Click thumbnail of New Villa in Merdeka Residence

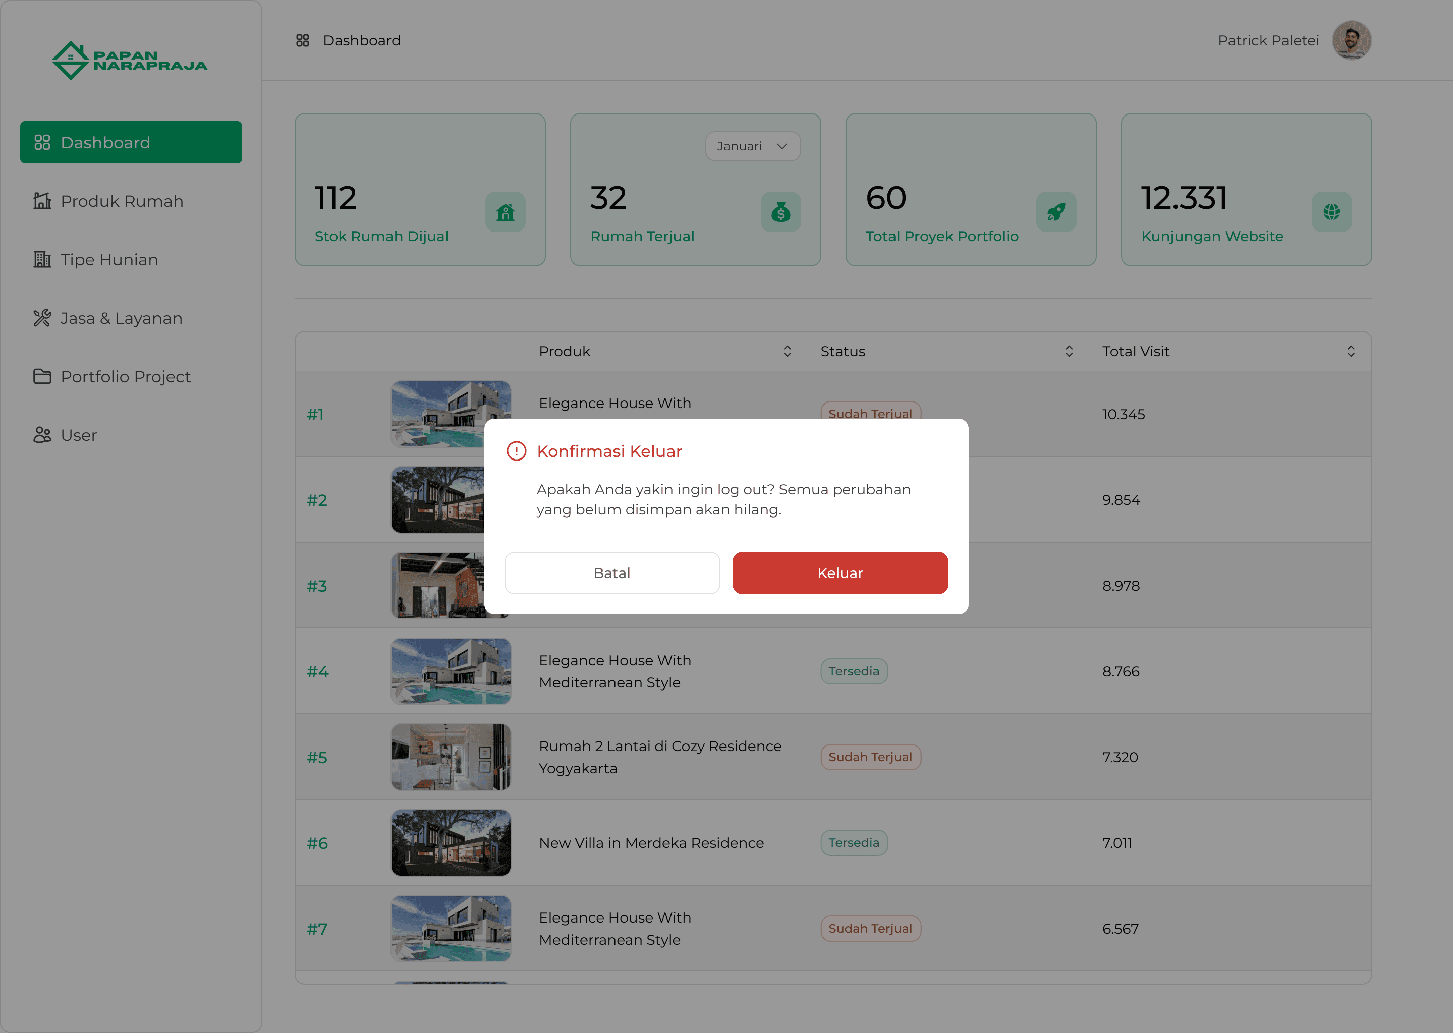tap(451, 843)
